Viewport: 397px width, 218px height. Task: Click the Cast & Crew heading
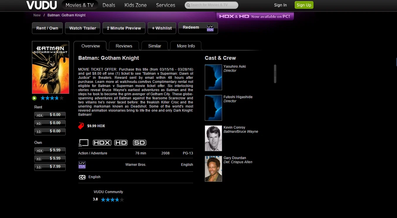coord(220,58)
